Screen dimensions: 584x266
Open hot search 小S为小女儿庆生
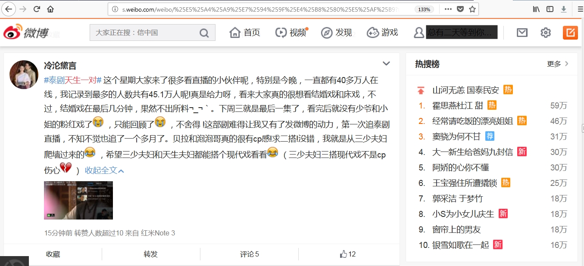point(463,214)
